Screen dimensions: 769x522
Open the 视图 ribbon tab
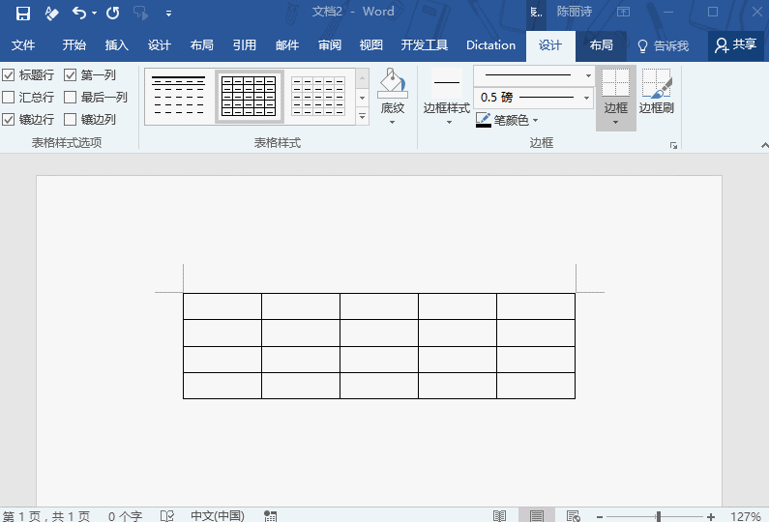pyautogui.click(x=370, y=45)
